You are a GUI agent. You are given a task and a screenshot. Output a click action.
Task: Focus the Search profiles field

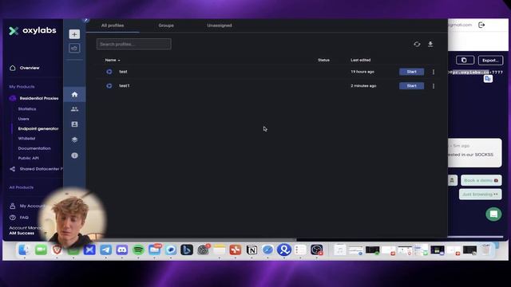[133, 44]
